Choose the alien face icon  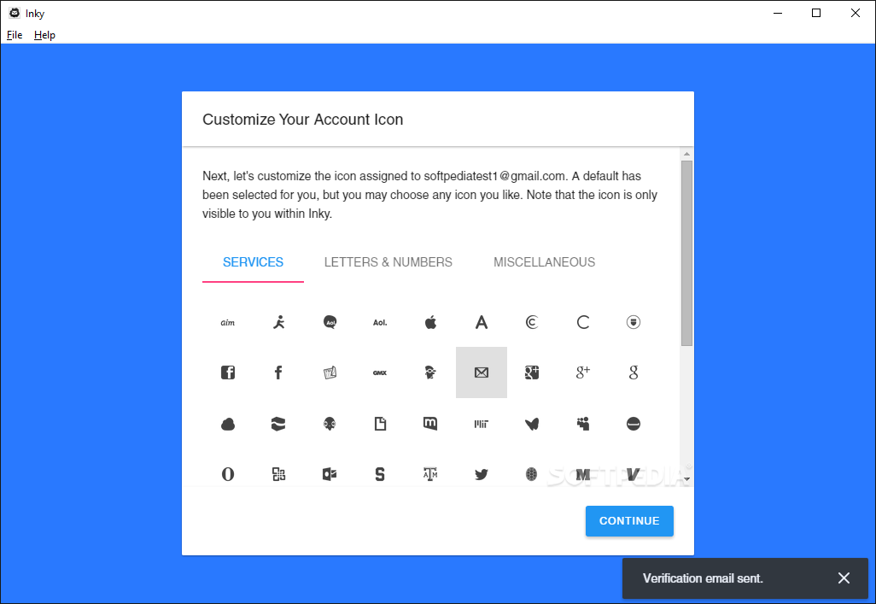point(330,424)
